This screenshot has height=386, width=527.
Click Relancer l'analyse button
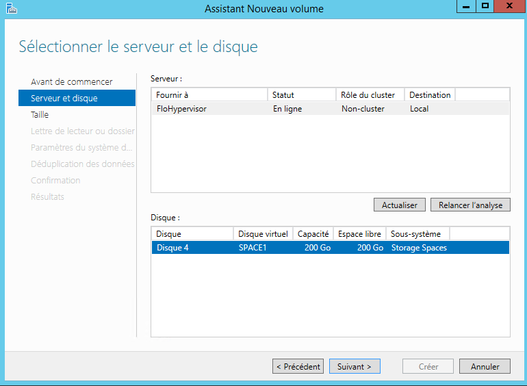[x=470, y=205]
